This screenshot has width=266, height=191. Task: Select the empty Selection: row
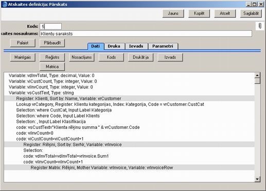coord(129,150)
